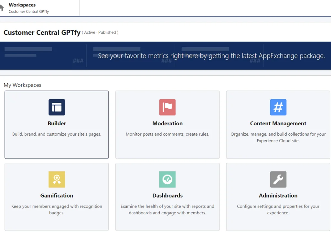Open the Gamification title link
This screenshot has width=331, height=232.
pyautogui.click(x=57, y=196)
